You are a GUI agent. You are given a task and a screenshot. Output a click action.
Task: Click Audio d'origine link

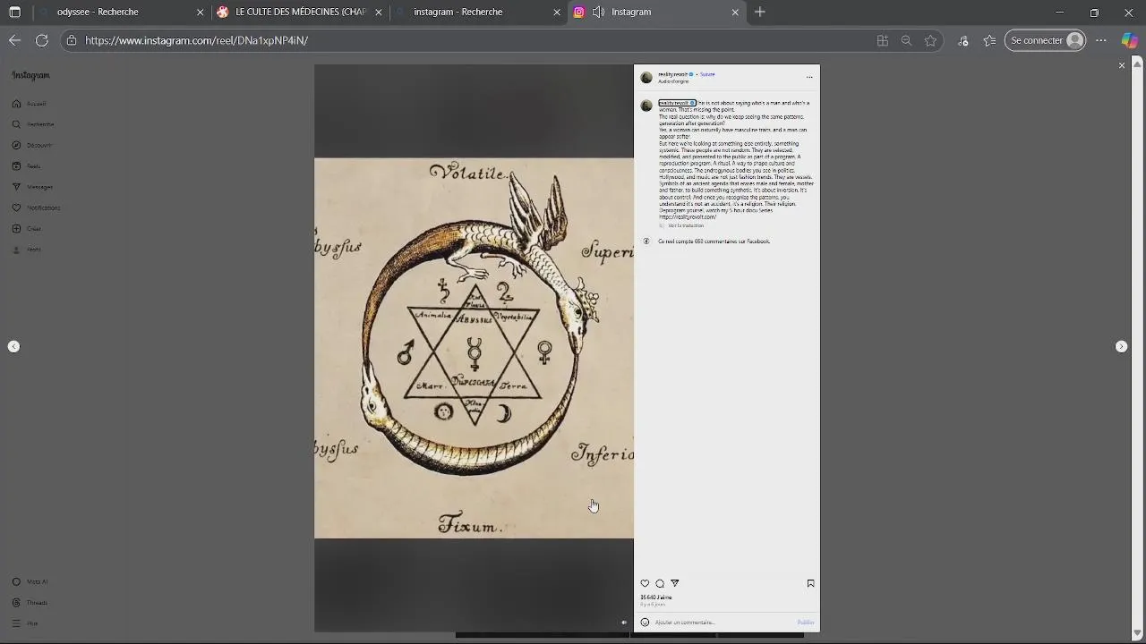pos(673,81)
